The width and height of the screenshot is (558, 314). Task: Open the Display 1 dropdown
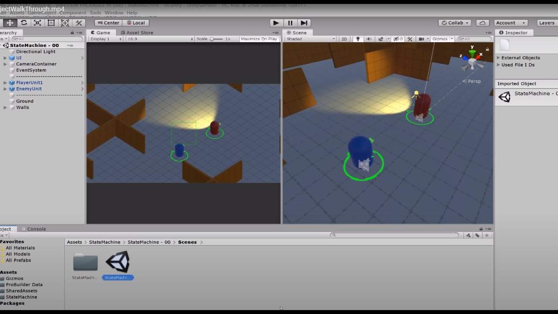click(x=106, y=39)
